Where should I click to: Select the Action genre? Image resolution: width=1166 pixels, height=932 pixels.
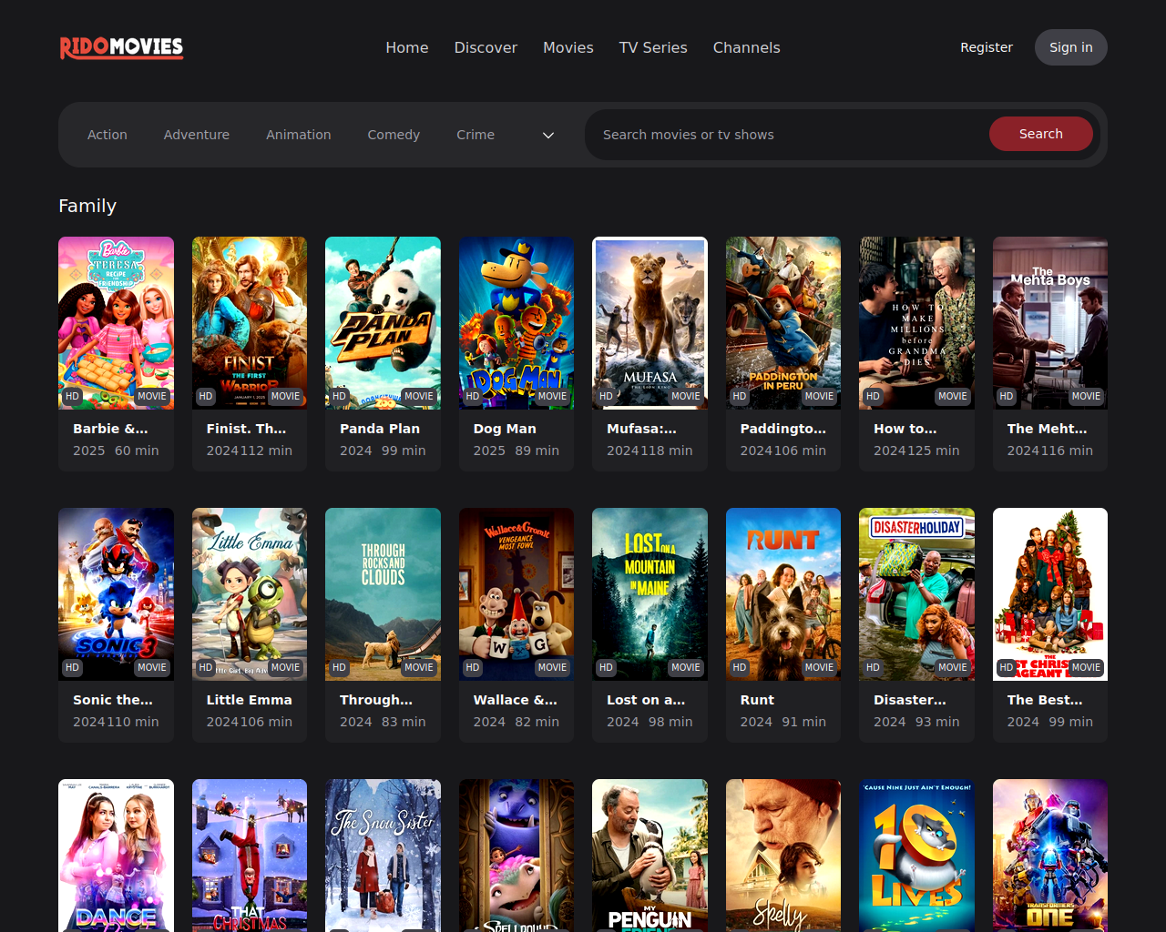click(x=107, y=135)
